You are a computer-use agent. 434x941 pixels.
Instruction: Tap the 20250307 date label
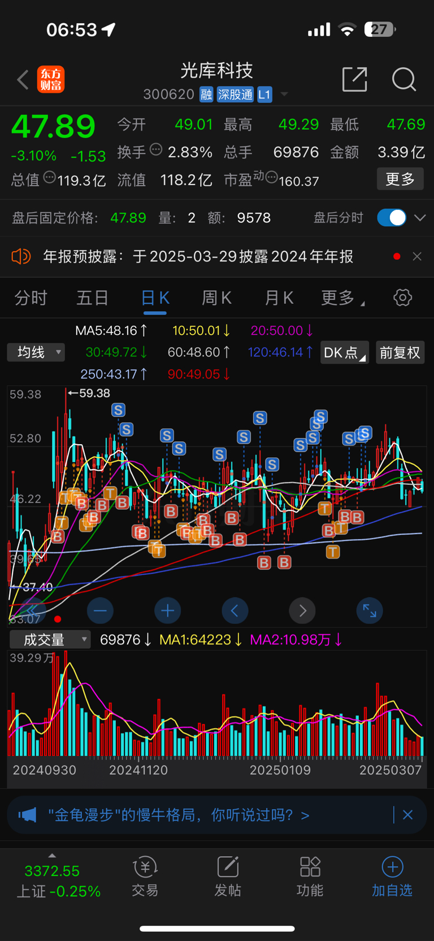coord(390,770)
